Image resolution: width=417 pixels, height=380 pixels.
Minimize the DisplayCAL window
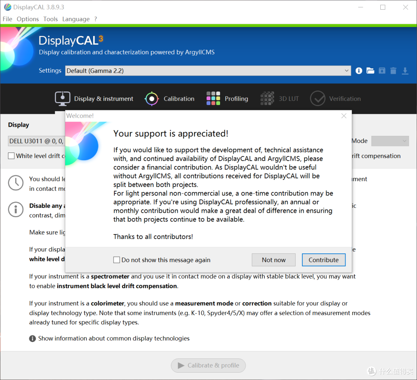coord(361,7)
